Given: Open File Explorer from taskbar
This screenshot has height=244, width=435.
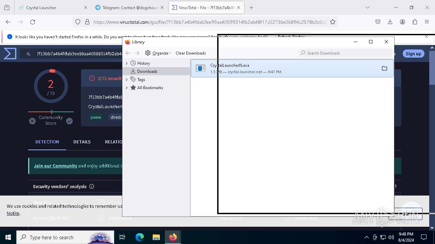Looking at the screenshot, I should [156, 237].
